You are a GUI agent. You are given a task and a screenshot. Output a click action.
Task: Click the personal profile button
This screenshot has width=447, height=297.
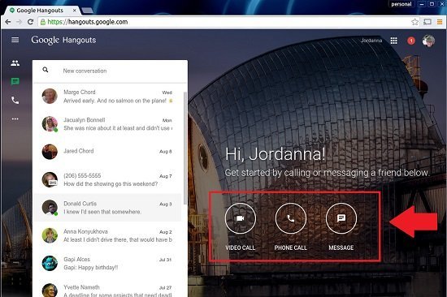401,4
